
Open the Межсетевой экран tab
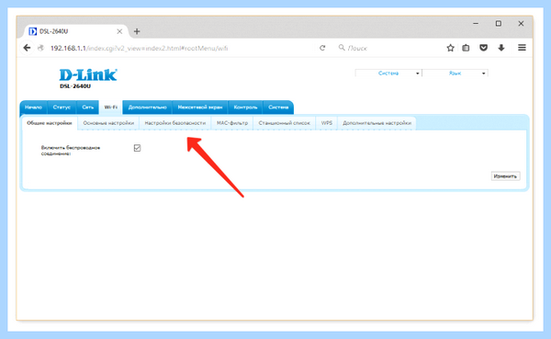[x=200, y=107]
